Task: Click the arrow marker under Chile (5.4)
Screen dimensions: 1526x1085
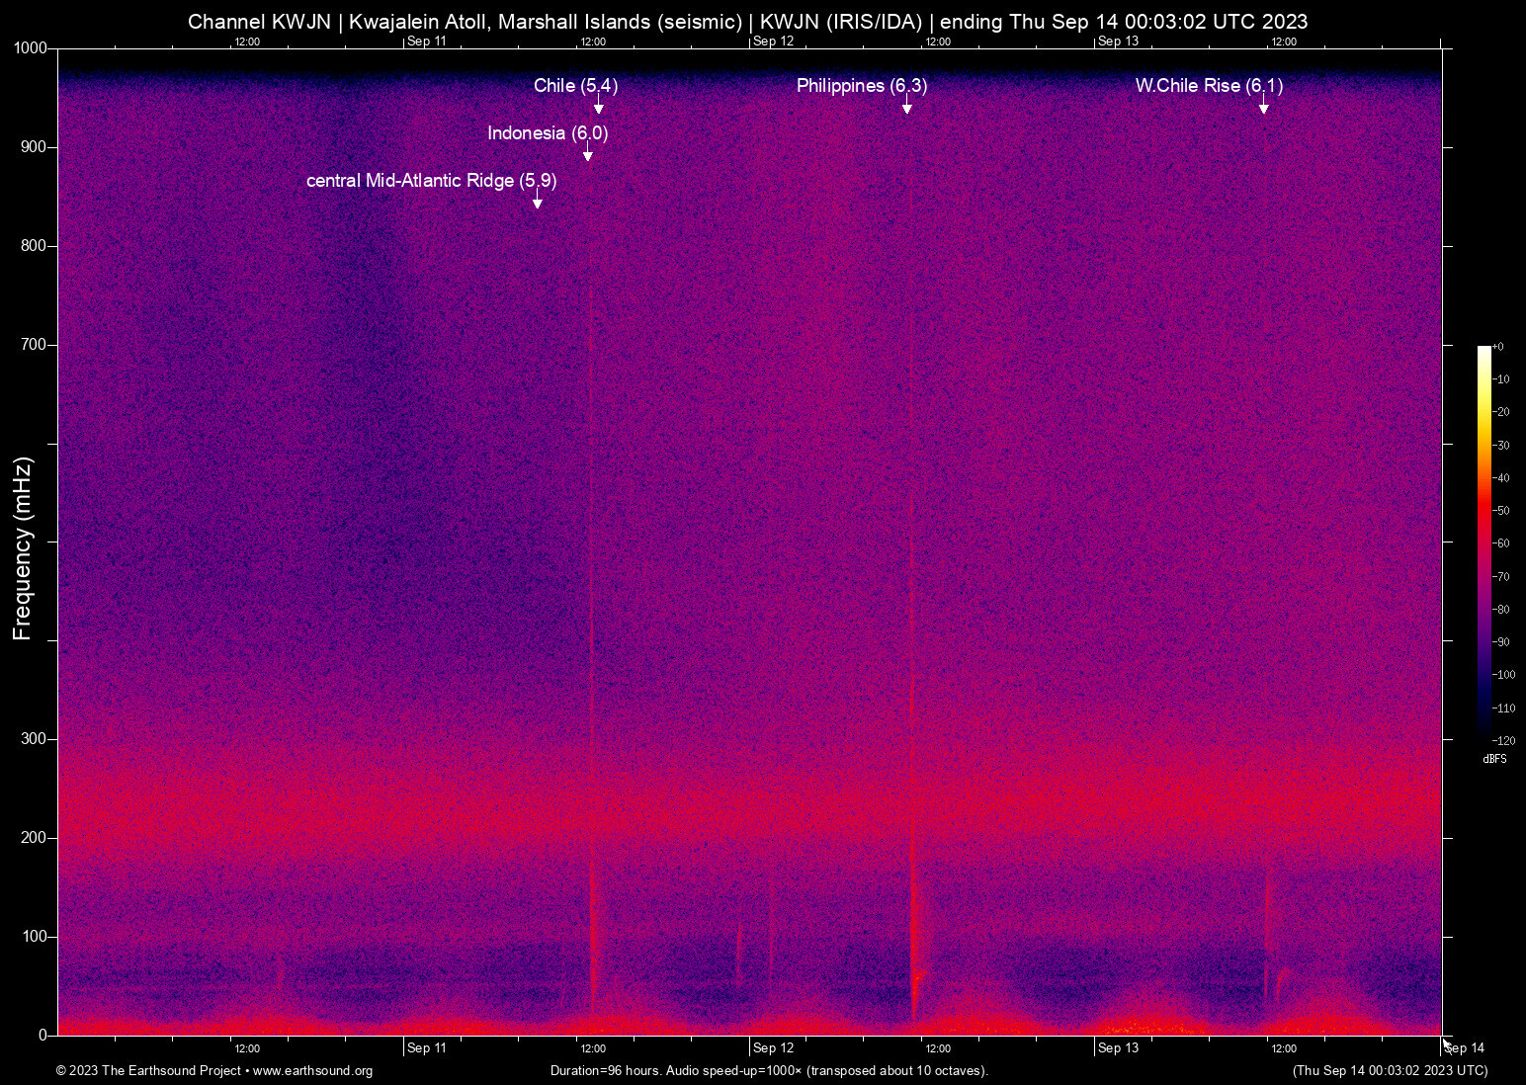Action: point(598,107)
